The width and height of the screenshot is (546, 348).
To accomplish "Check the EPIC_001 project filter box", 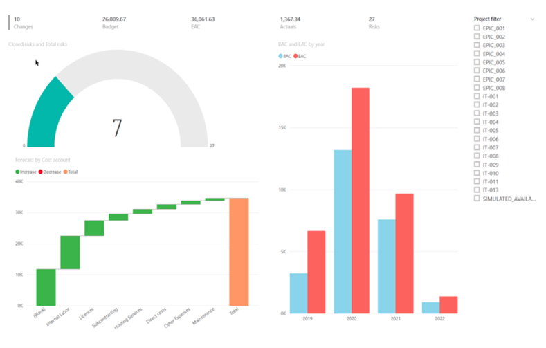I will point(477,28).
